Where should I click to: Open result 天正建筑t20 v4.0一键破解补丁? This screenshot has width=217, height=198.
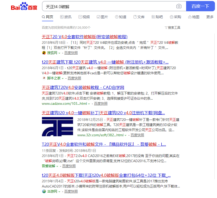pos(103,113)
